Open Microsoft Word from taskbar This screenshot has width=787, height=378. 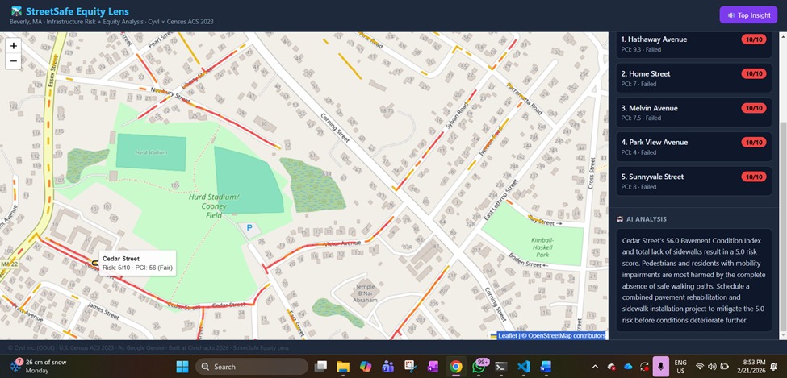pyautogui.click(x=546, y=367)
